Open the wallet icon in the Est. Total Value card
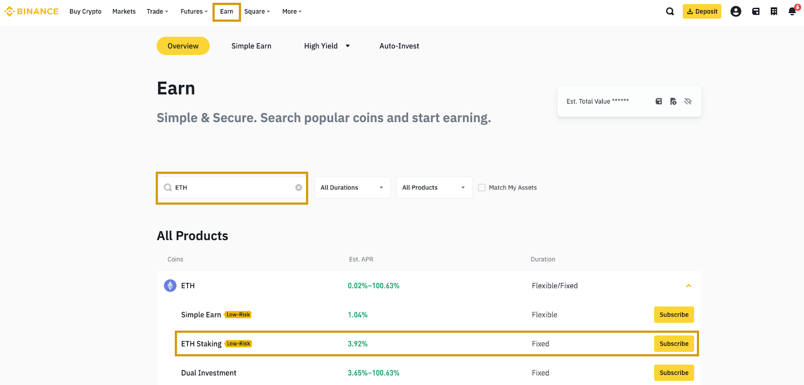Viewport: 804px width, 385px height. (659, 102)
